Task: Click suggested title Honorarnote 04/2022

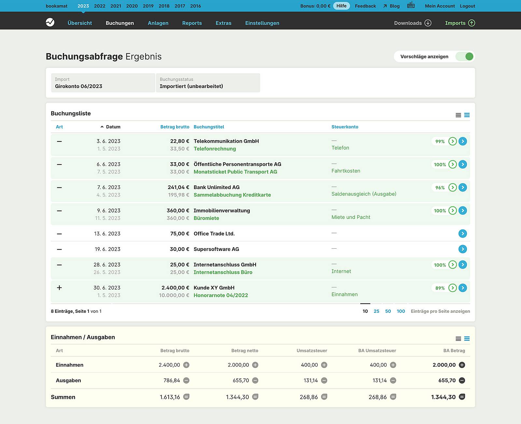Action: 221,295
